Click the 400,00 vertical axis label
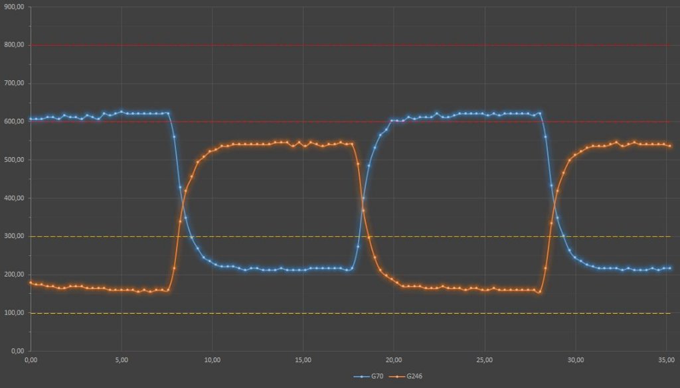680x388 pixels. 14,198
